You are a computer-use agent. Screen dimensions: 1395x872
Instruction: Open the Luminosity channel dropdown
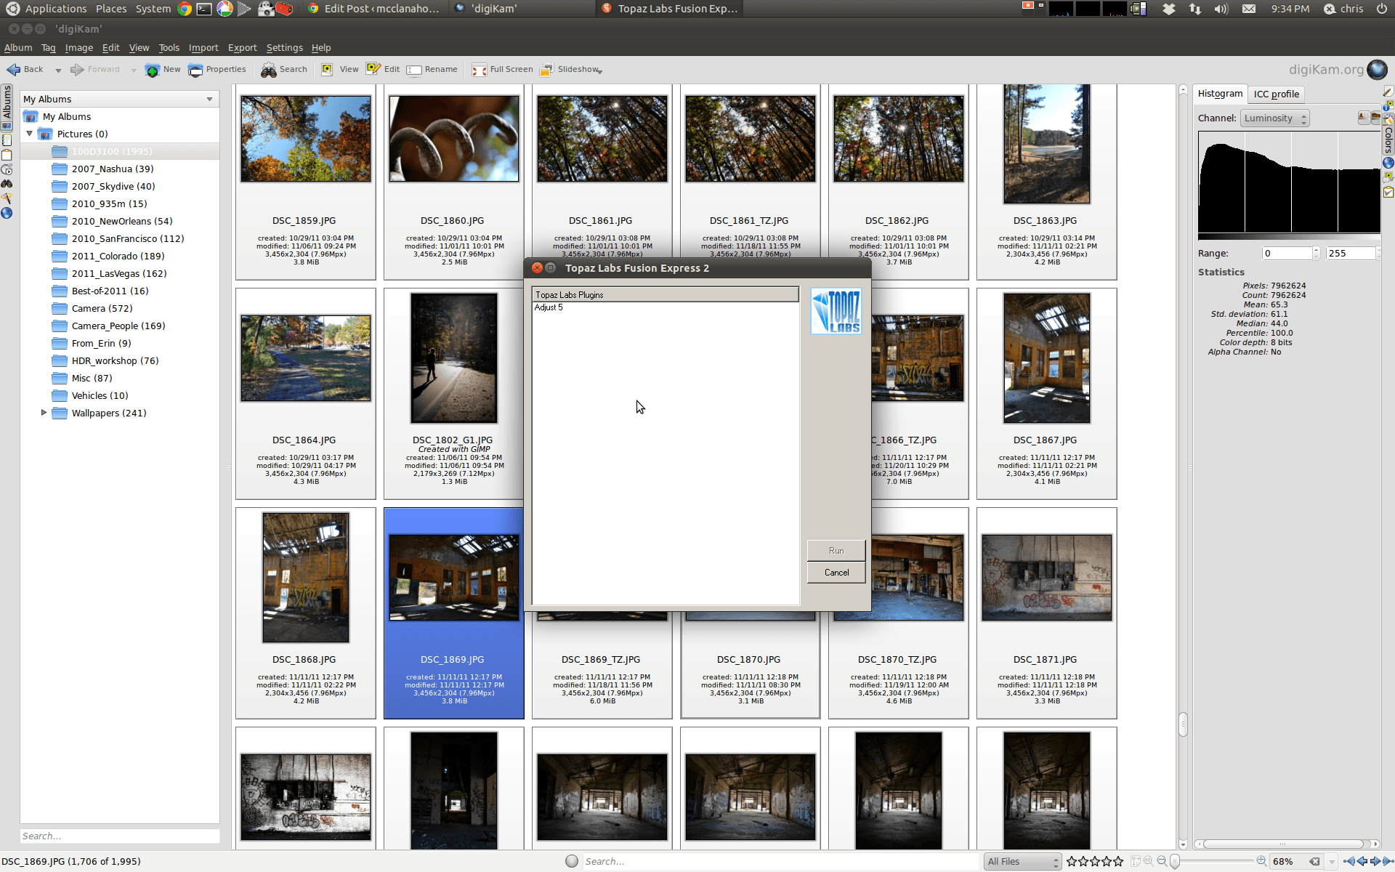pos(1274,118)
